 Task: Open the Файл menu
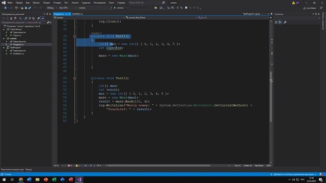(x=10, y=3)
